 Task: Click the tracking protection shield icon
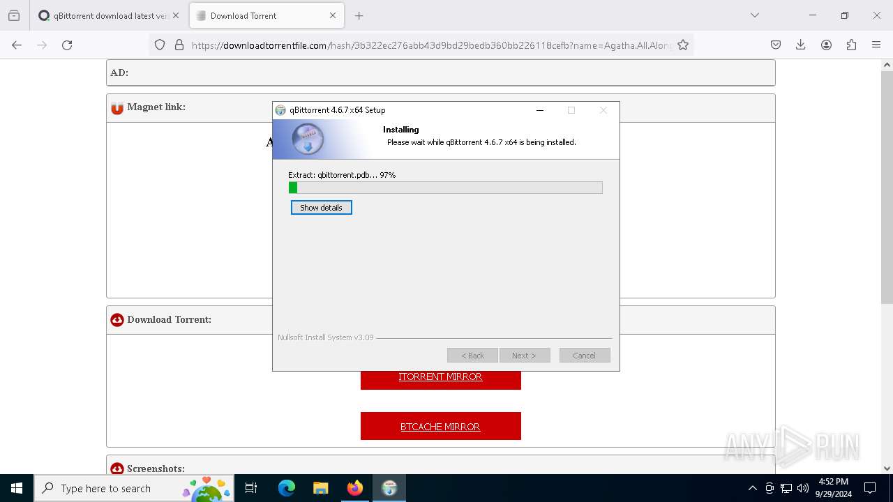tap(160, 45)
